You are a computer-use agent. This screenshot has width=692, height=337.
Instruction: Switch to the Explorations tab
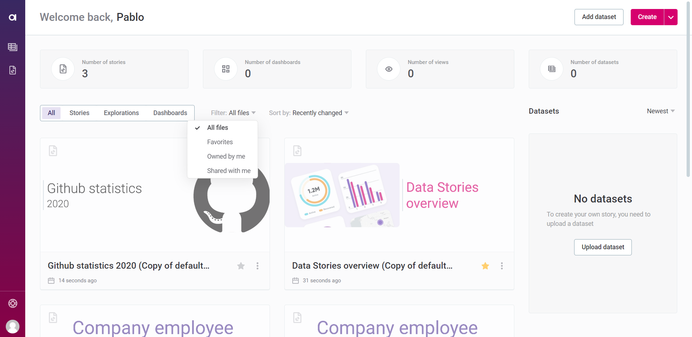coord(121,113)
